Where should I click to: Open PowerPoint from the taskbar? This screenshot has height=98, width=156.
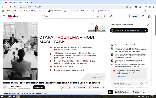tap(14, 96)
